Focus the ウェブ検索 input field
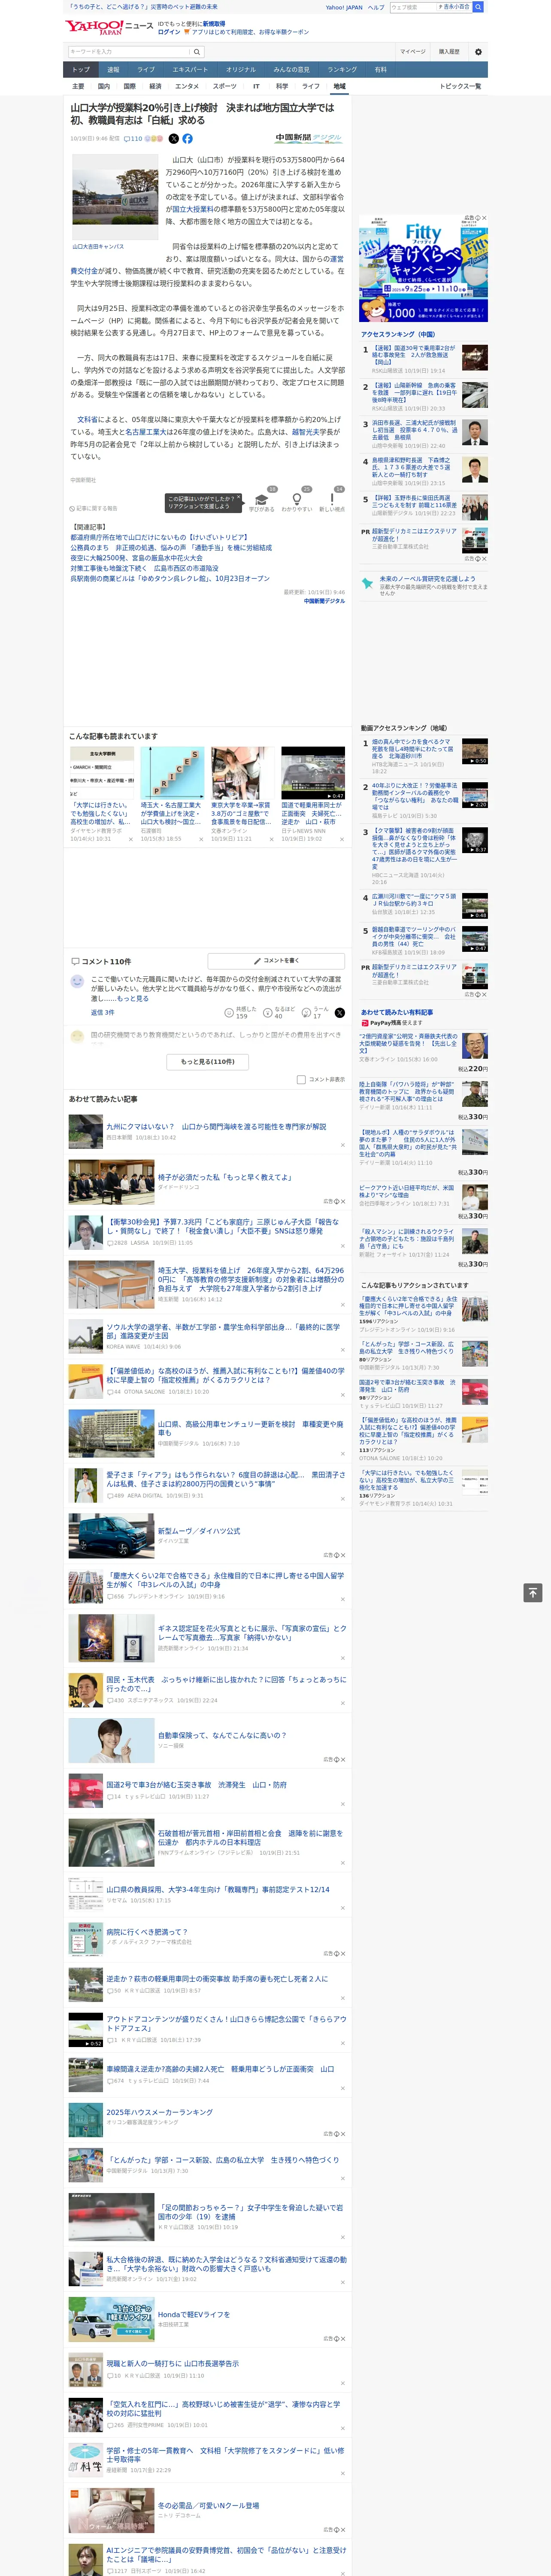This screenshot has width=551, height=2576. pyautogui.click(x=413, y=7)
